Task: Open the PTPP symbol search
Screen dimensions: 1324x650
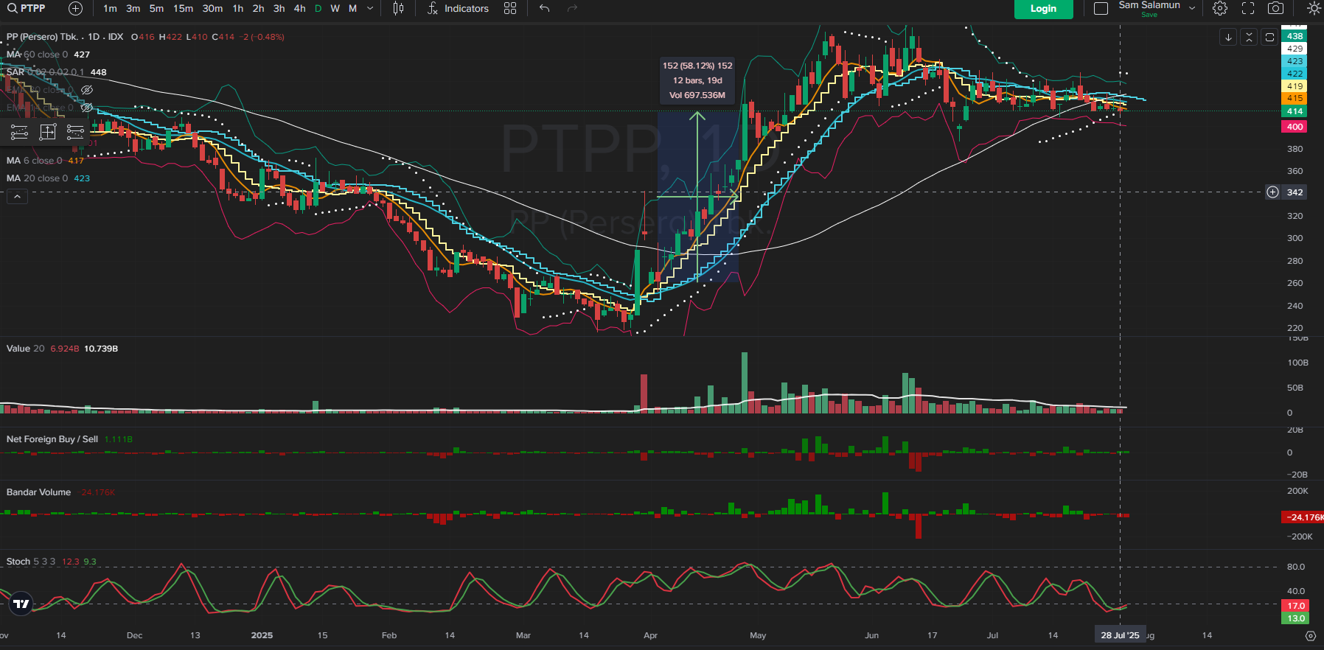Action: (x=27, y=8)
